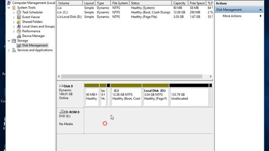Click the (C:) volume drive icon
Screen dimensions: 269x151
59,12
